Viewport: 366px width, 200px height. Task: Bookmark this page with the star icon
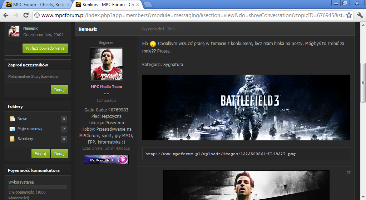349,15
